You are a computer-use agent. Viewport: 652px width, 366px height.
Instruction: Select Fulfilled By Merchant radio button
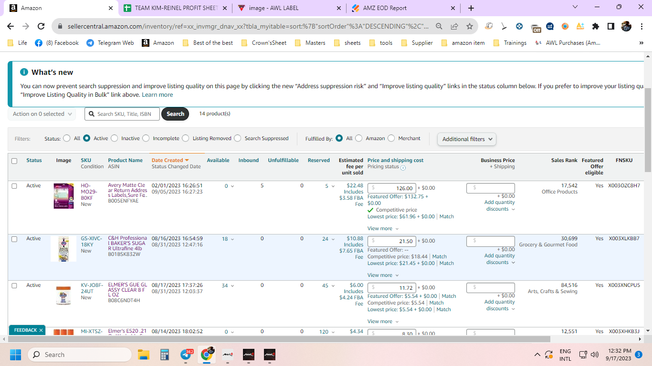[x=391, y=138]
